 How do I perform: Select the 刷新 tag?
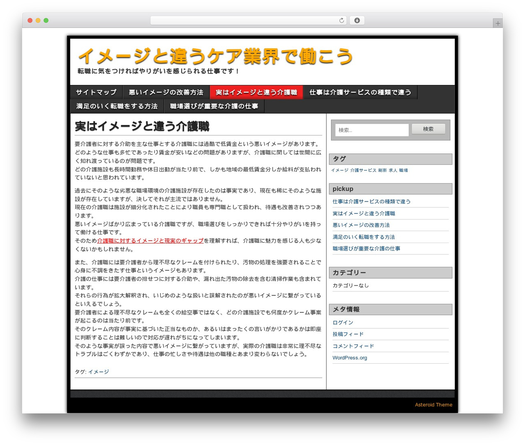[382, 170]
